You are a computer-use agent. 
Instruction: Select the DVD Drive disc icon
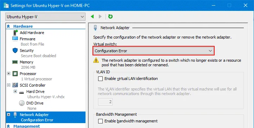coord(22,103)
